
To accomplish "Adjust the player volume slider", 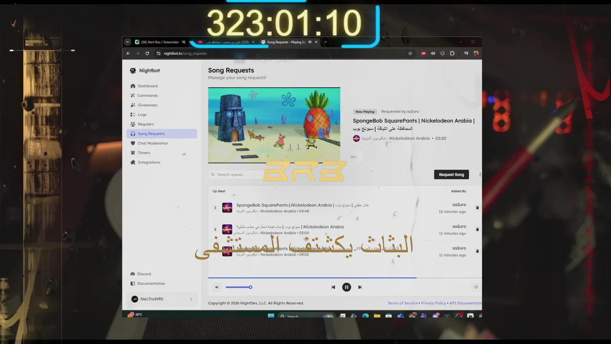I will [239, 287].
